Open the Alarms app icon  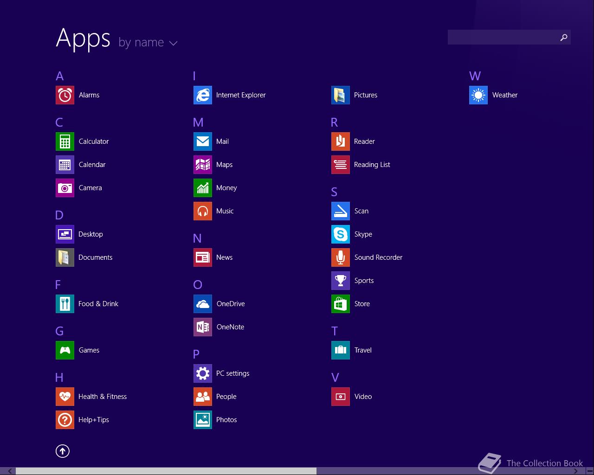[x=65, y=95]
